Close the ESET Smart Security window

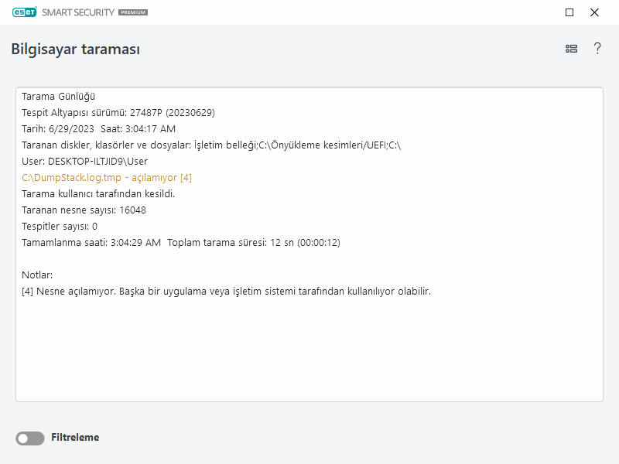point(594,12)
